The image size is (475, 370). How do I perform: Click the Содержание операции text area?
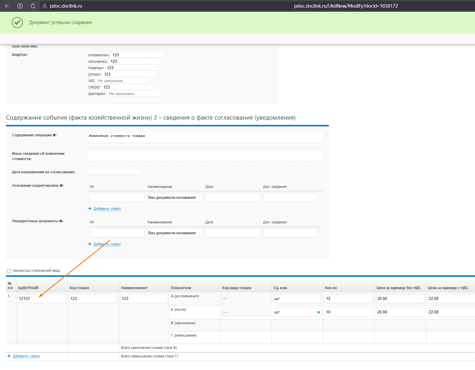(205, 138)
